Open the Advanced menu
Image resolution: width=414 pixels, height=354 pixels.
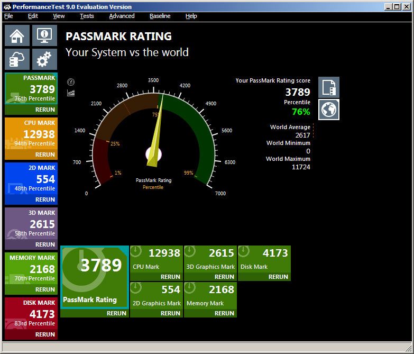tap(122, 16)
